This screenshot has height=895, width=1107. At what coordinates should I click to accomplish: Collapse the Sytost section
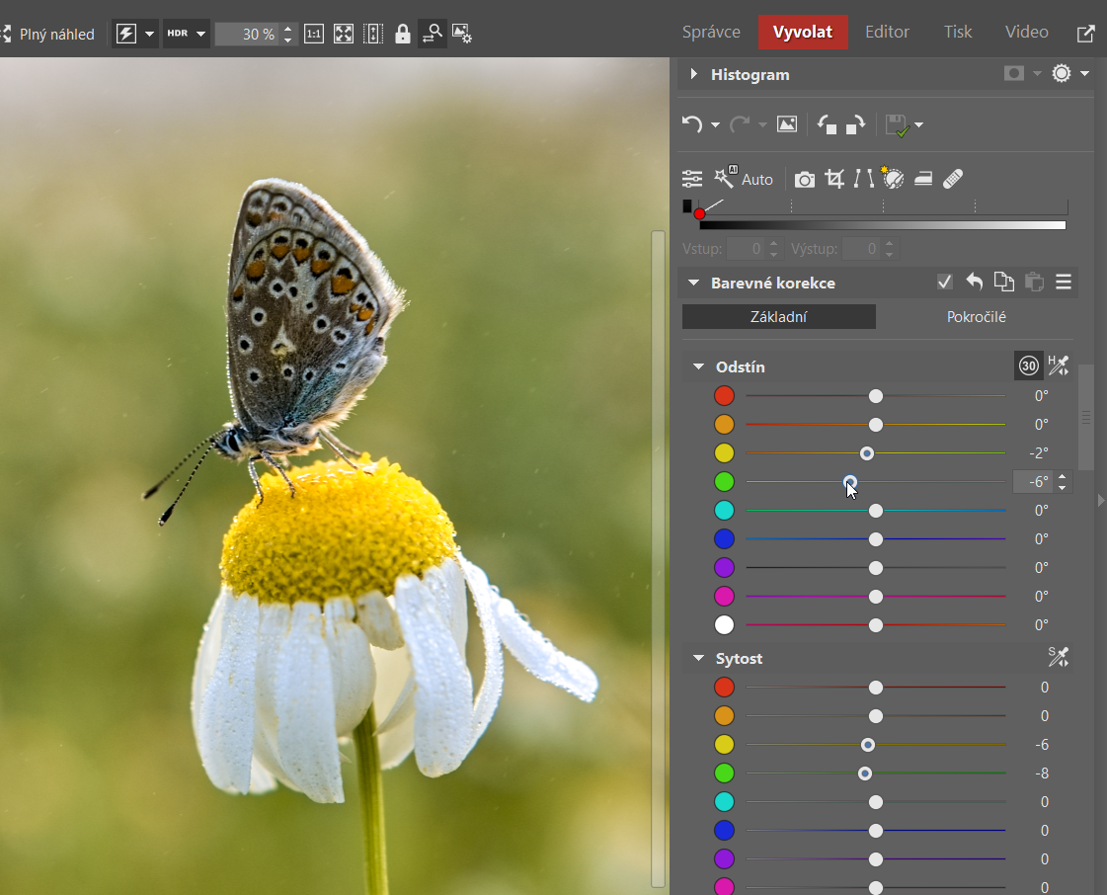[698, 658]
